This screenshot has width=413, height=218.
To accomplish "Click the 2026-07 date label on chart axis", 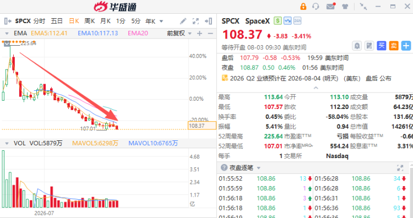I will (44, 213).
